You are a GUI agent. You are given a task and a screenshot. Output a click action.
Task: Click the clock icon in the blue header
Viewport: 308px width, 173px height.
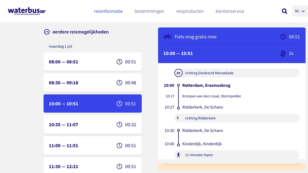click(x=283, y=37)
